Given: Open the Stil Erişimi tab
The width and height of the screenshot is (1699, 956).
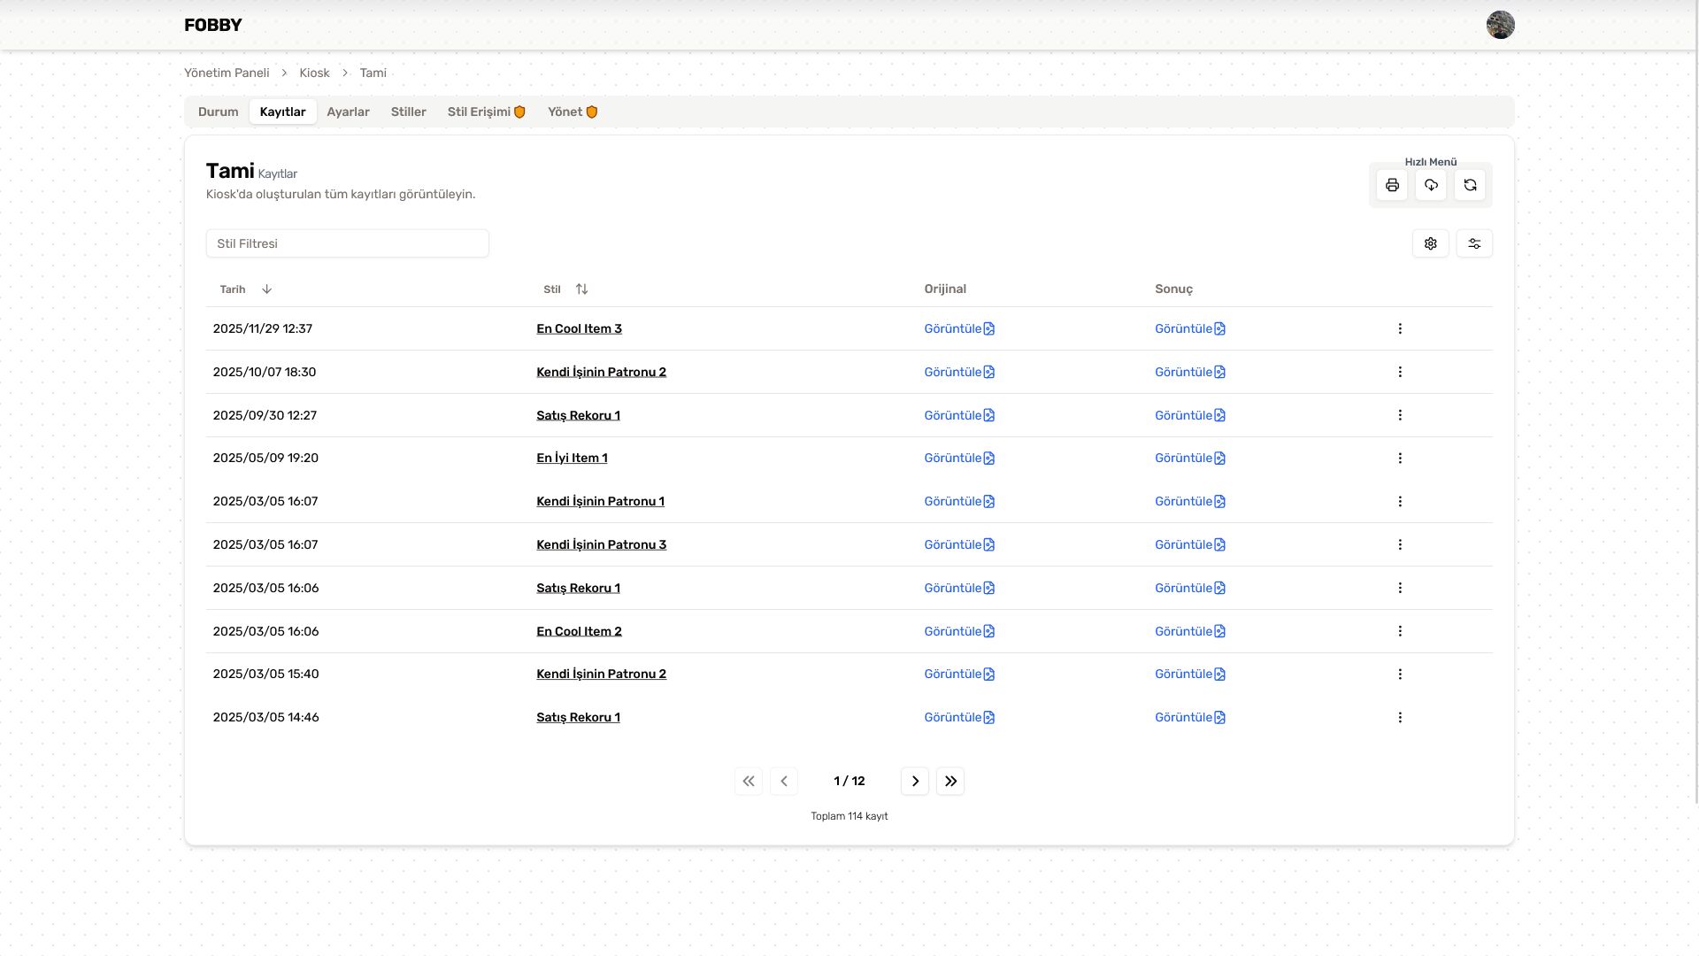Looking at the screenshot, I should coord(486,112).
